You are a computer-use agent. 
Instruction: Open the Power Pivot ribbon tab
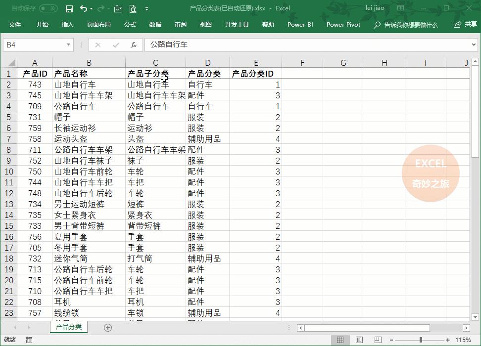click(x=343, y=24)
